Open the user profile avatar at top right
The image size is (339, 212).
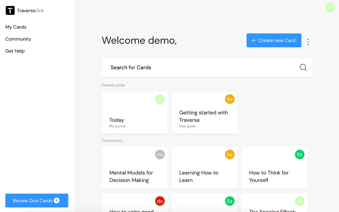click(x=330, y=7)
